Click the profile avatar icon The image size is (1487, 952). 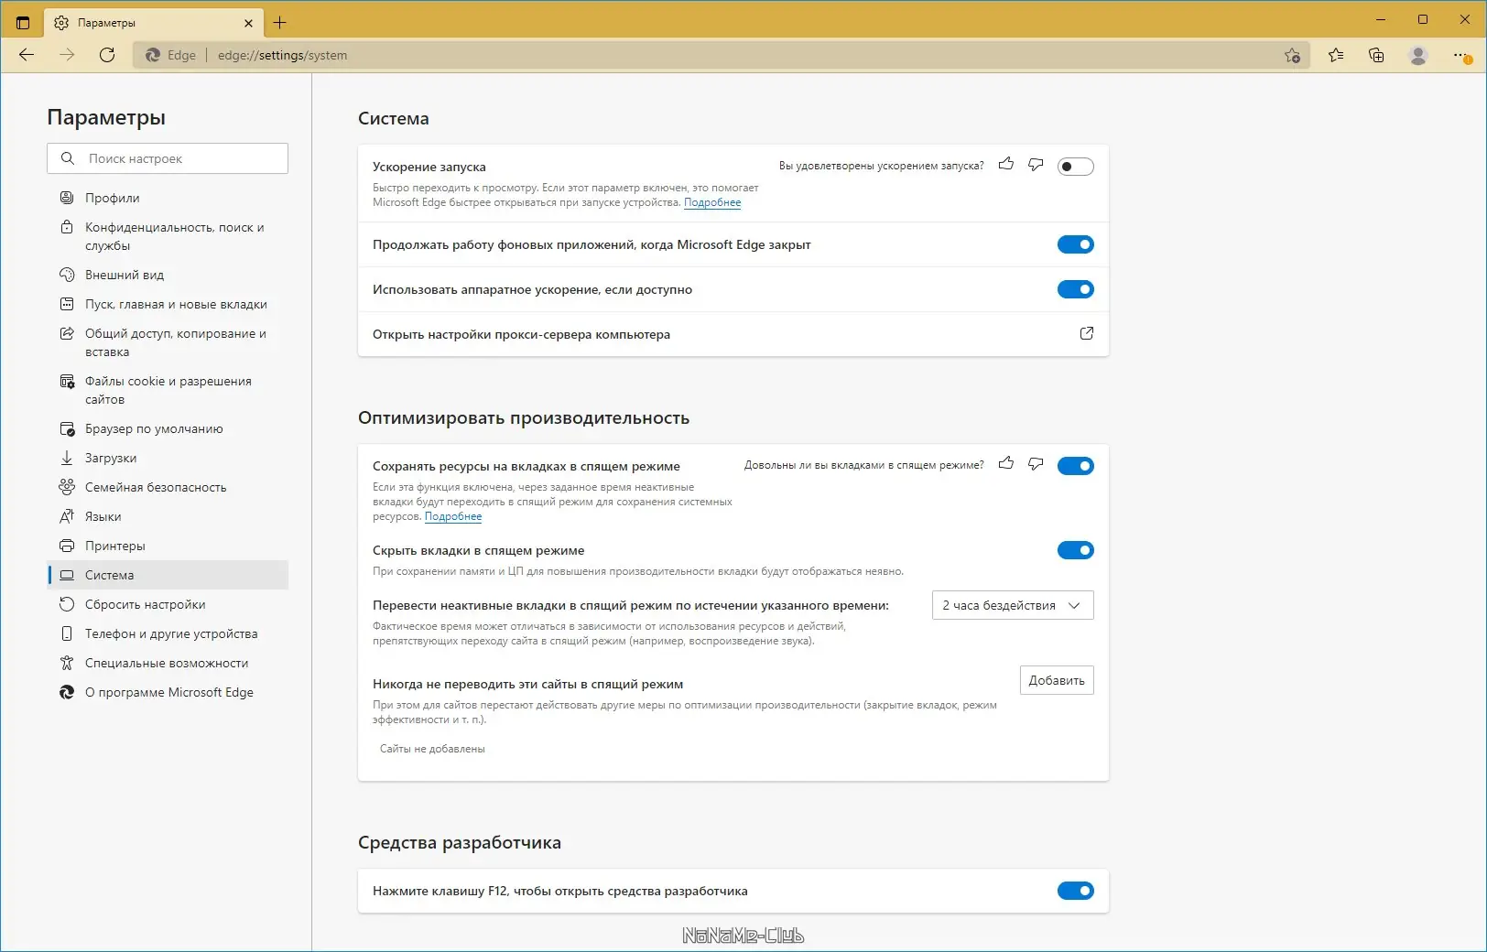[1418, 55]
